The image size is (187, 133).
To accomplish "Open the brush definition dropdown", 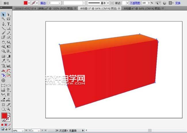I will (84, 3).
